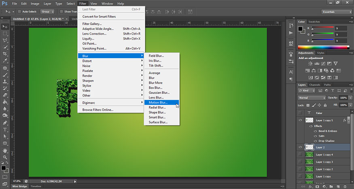Image resolution: width=354 pixels, height=189 pixels.
Task: Click the foreground color swatch in Color panel
Action: pos(300,29)
